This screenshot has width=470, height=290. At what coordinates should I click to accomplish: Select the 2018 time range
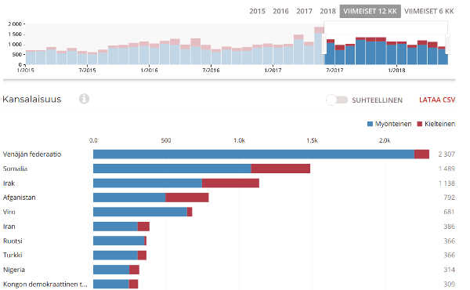tap(327, 12)
